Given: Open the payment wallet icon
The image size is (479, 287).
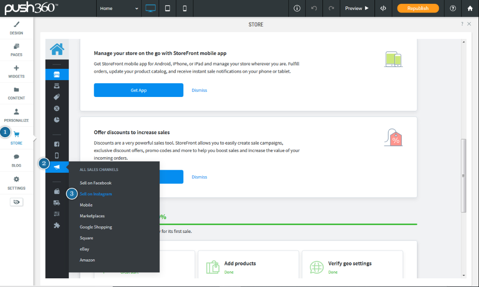Looking at the screenshot, I should click(x=57, y=191).
